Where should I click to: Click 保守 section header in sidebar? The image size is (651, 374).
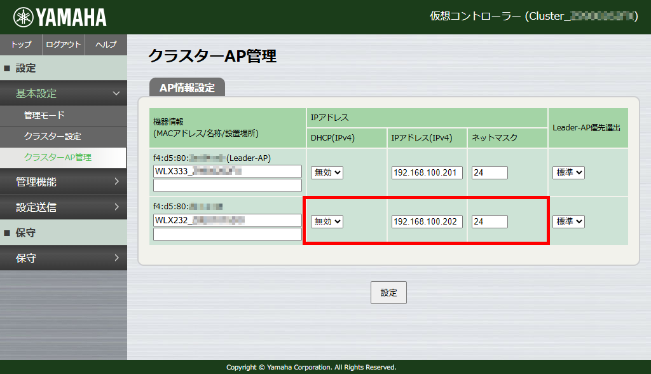click(64, 233)
